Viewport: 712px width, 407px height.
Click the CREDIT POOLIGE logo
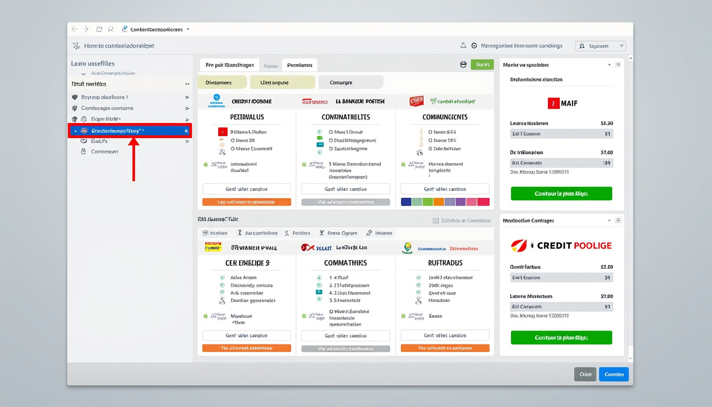561,245
